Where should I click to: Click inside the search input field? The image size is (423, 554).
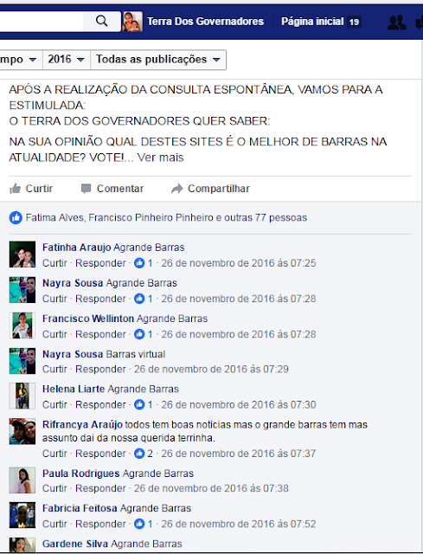pyautogui.click(x=41, y=21)
